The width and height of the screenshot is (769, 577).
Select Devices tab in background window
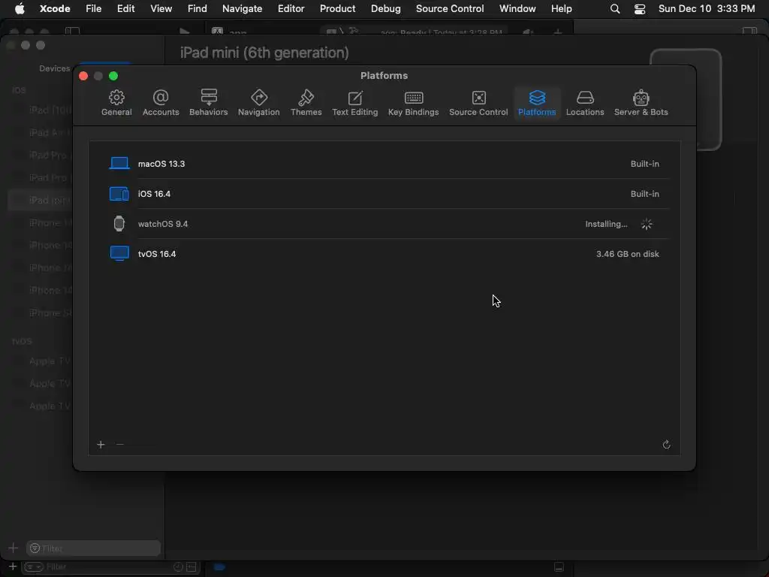tap(54, 68)
